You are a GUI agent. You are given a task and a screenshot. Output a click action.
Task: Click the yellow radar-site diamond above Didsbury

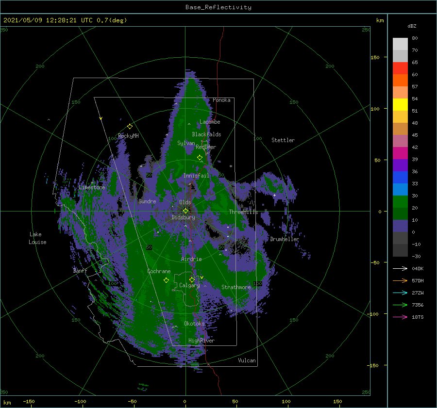point(185,211)
